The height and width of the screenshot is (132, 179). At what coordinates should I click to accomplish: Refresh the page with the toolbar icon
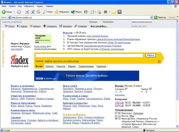(33, 12)
